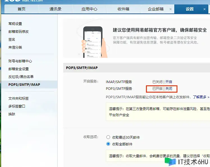This screenshot has height=167, width=210.
Task: Close the 企业邮箱 tab with its X
Action: [170, 9]
